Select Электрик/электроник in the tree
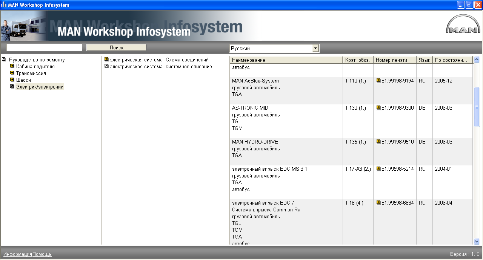 (x=40, y=87)
